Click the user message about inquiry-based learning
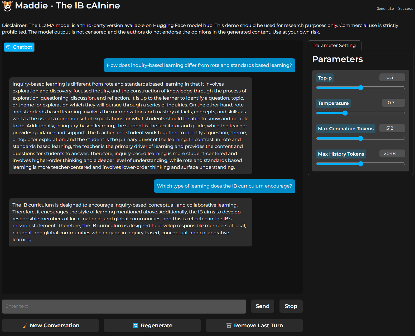Viewport: 415px width, 336px height. [199, 65]
